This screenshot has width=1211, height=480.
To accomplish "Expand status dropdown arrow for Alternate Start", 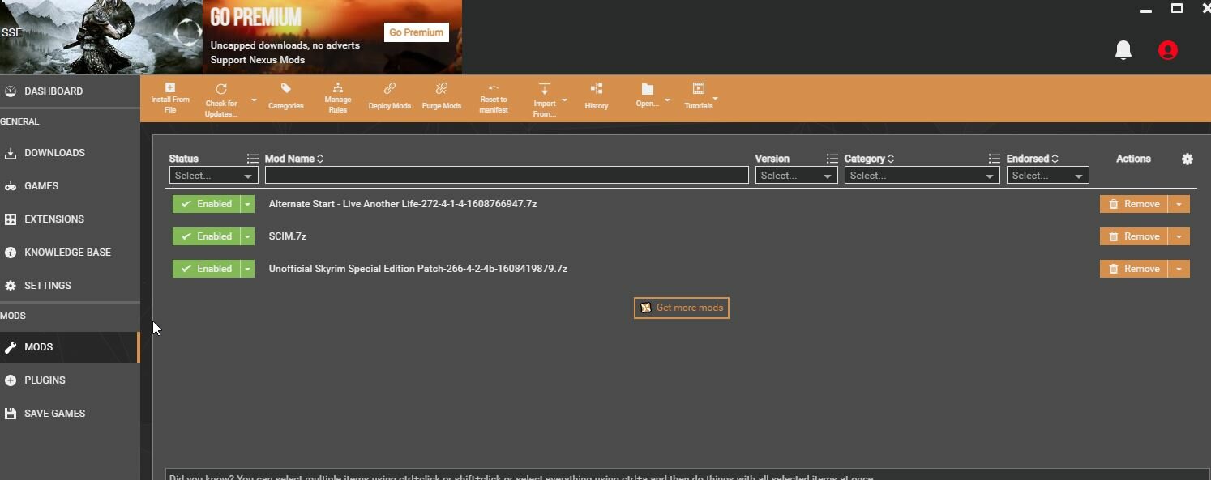I will 247,204.
